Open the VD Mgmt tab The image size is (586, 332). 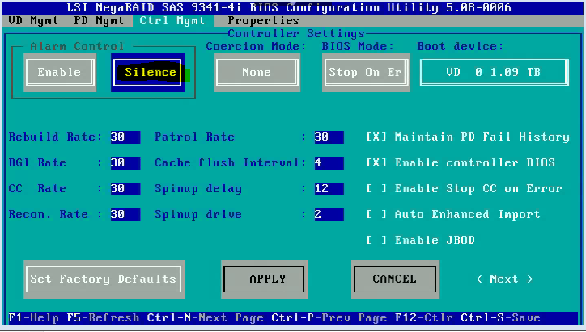[33, 20]
